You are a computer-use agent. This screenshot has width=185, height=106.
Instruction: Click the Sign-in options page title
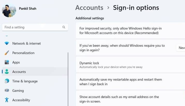(136, 8)
